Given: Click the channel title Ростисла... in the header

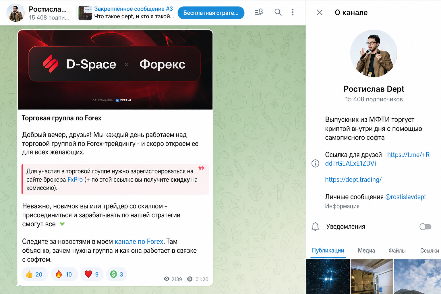Looking at the screenshot, I should [x=48, y=9].
